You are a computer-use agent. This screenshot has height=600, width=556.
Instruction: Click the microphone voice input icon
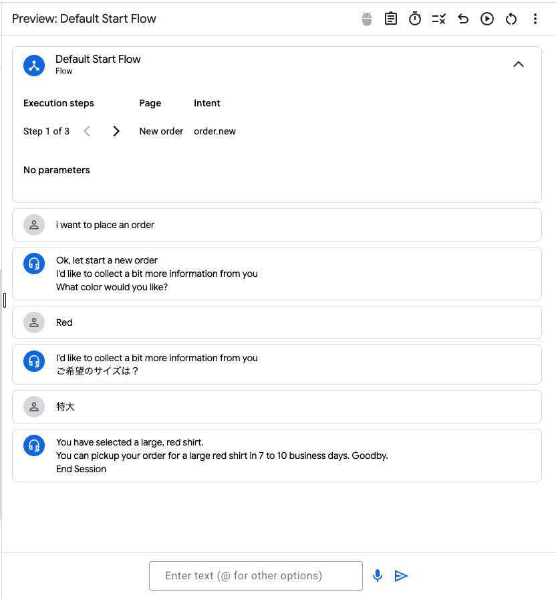[x=378, y=576]
